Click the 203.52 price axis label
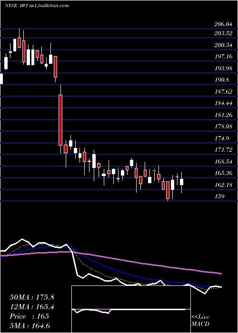The image size is (238, 333). (223, 33)
